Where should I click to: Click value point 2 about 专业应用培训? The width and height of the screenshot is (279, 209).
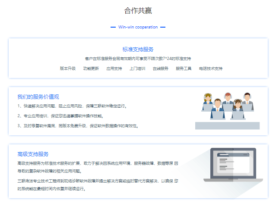click(x=60, y=116)
